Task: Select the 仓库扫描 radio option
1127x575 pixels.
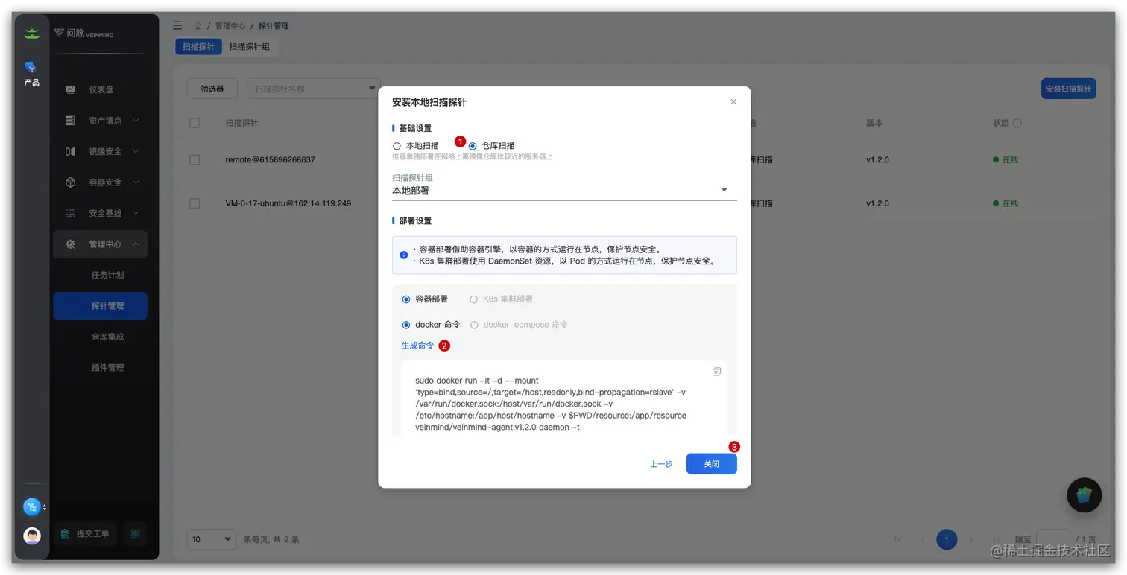Action: (x=473, y=146)
